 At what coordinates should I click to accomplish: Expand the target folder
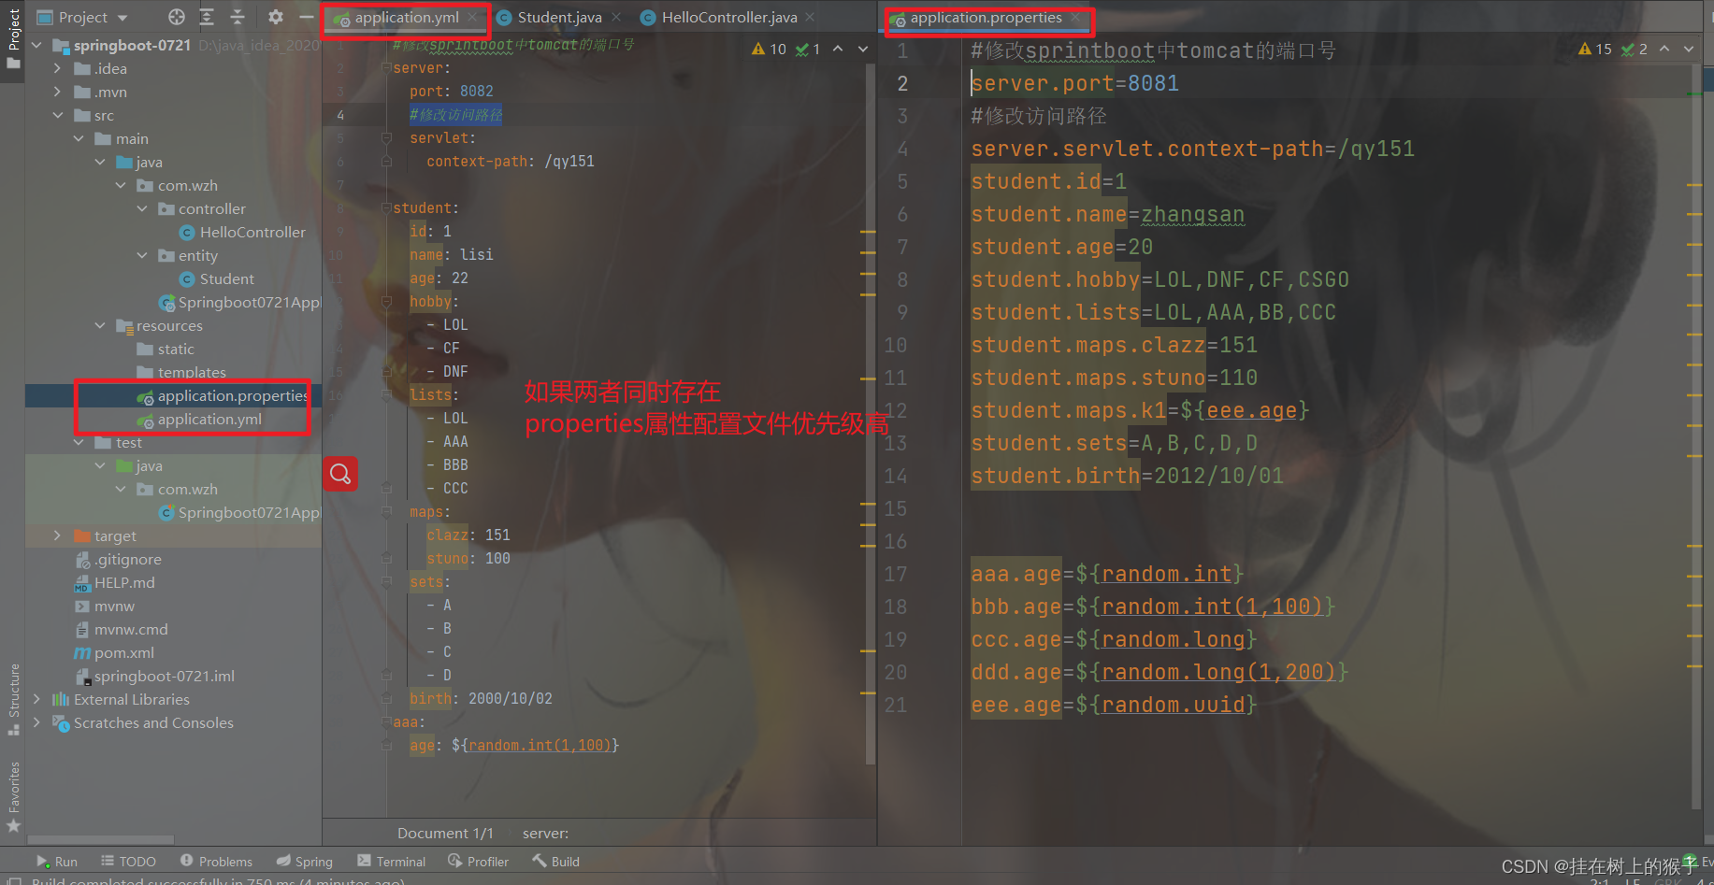click(x=57, y=535)
